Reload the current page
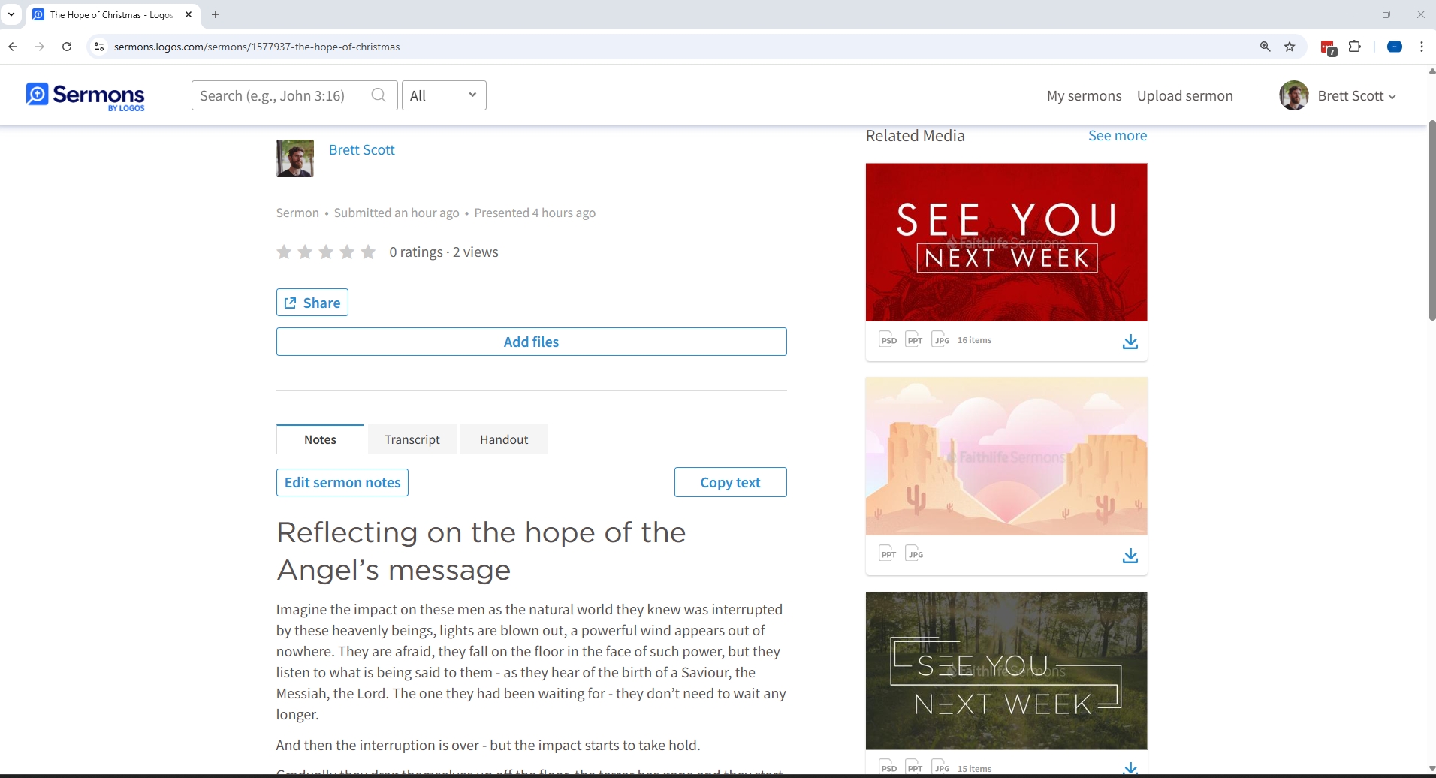 tap(67, 47)
